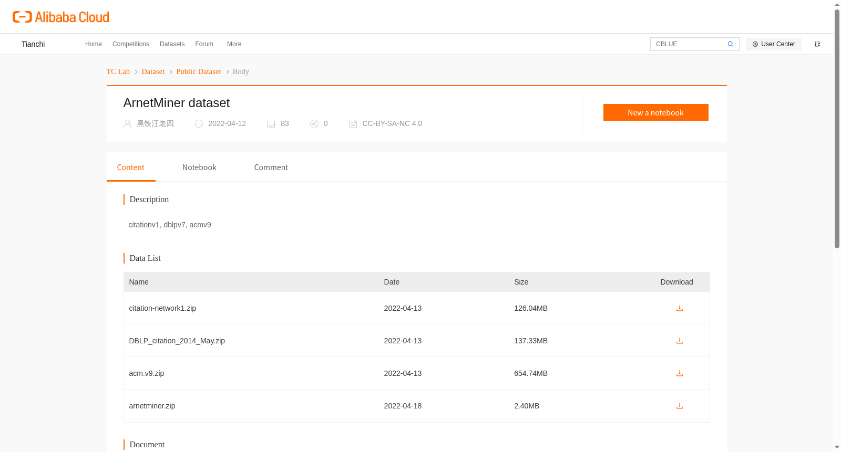Click the search magnifier icon
Screen dimensions: 841x452
tap(730, 44)
